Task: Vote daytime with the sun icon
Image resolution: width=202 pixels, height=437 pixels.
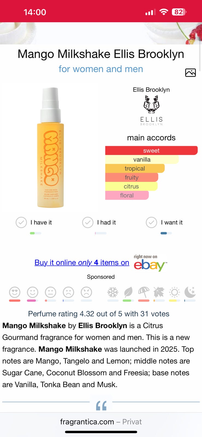Action: pos(174,293)
